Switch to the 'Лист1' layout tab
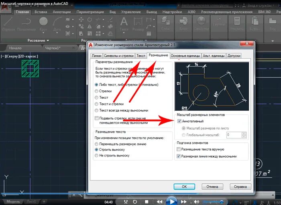 pyautogui.click(x=31, y=202)
